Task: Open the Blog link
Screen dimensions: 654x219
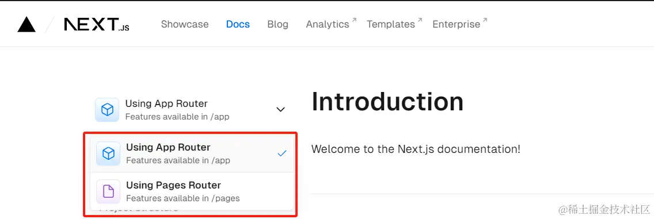Action: click(x=278, y=25)
